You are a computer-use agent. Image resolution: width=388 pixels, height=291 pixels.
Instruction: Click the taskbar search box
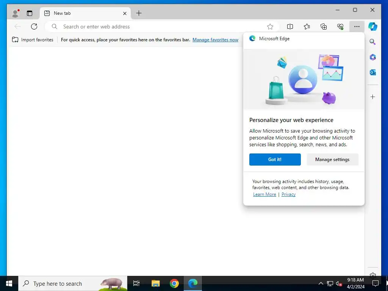(73, 283)
